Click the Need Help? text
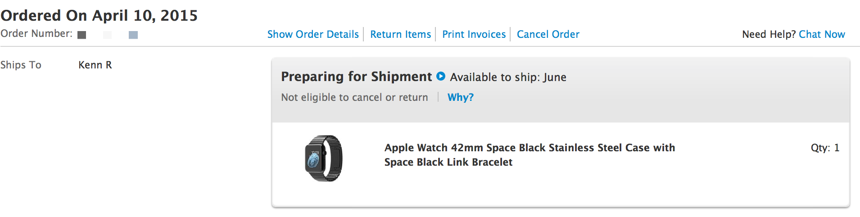Image resolution: width=860 pixels, height=217 pixels. coord(769,34)
